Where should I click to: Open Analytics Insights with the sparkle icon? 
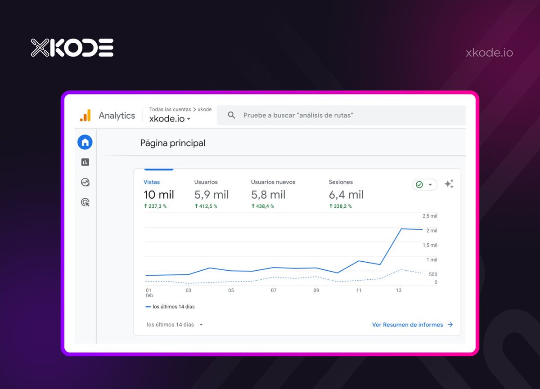pos(449,184)
